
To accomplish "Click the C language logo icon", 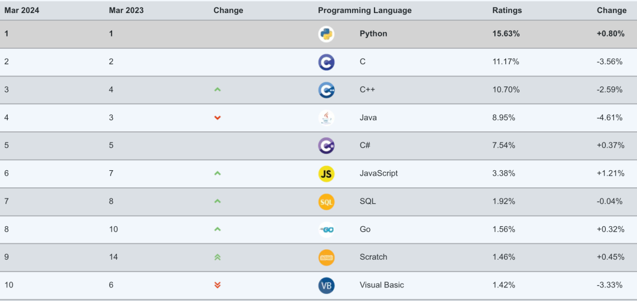I will point(326,62).
